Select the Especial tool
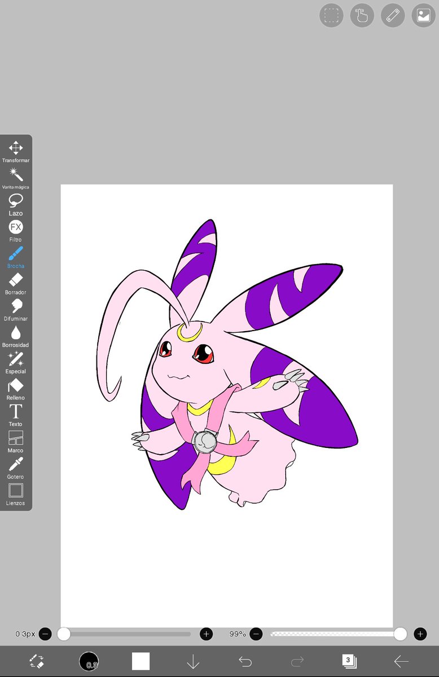 pos(16,362)
